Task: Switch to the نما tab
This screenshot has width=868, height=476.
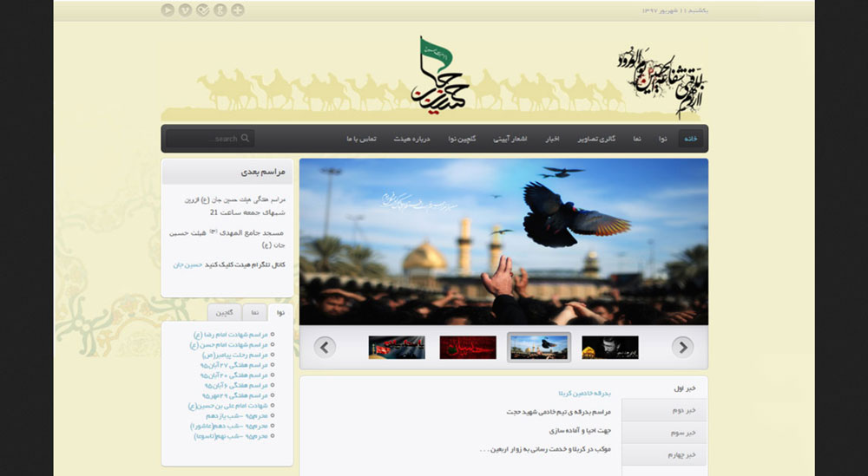Action: pyautogui.click(x=254, y=312)
